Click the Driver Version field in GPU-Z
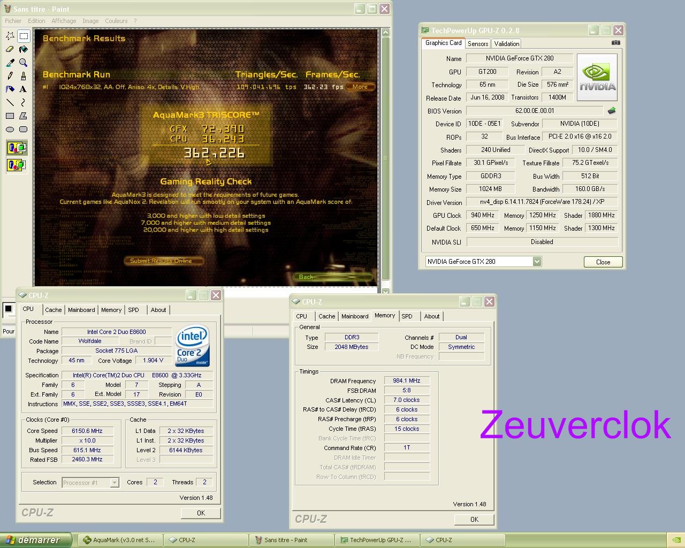685x548 pixels. [x=542, y=202]
